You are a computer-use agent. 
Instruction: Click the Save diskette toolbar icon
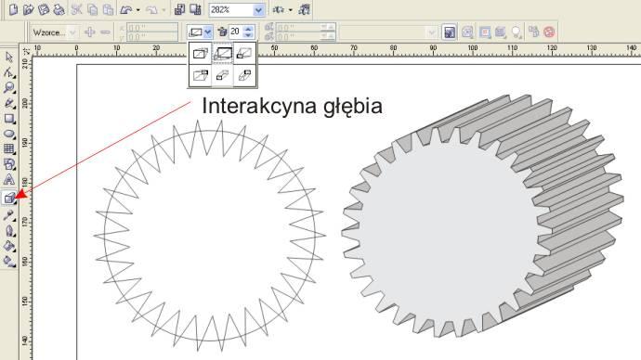[44, 9]
